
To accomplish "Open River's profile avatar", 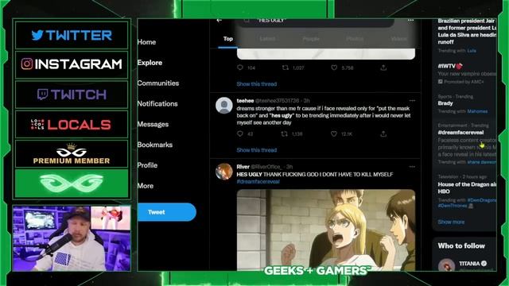I will click(x=224, y=172).
